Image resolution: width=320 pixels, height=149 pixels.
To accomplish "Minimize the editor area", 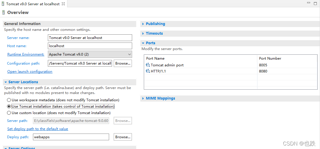I will [x=309, y=3].
